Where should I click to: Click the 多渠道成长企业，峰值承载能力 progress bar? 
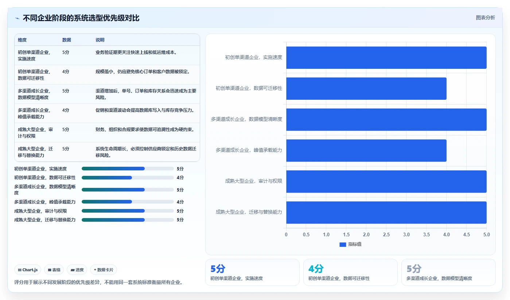pos(128,202)
